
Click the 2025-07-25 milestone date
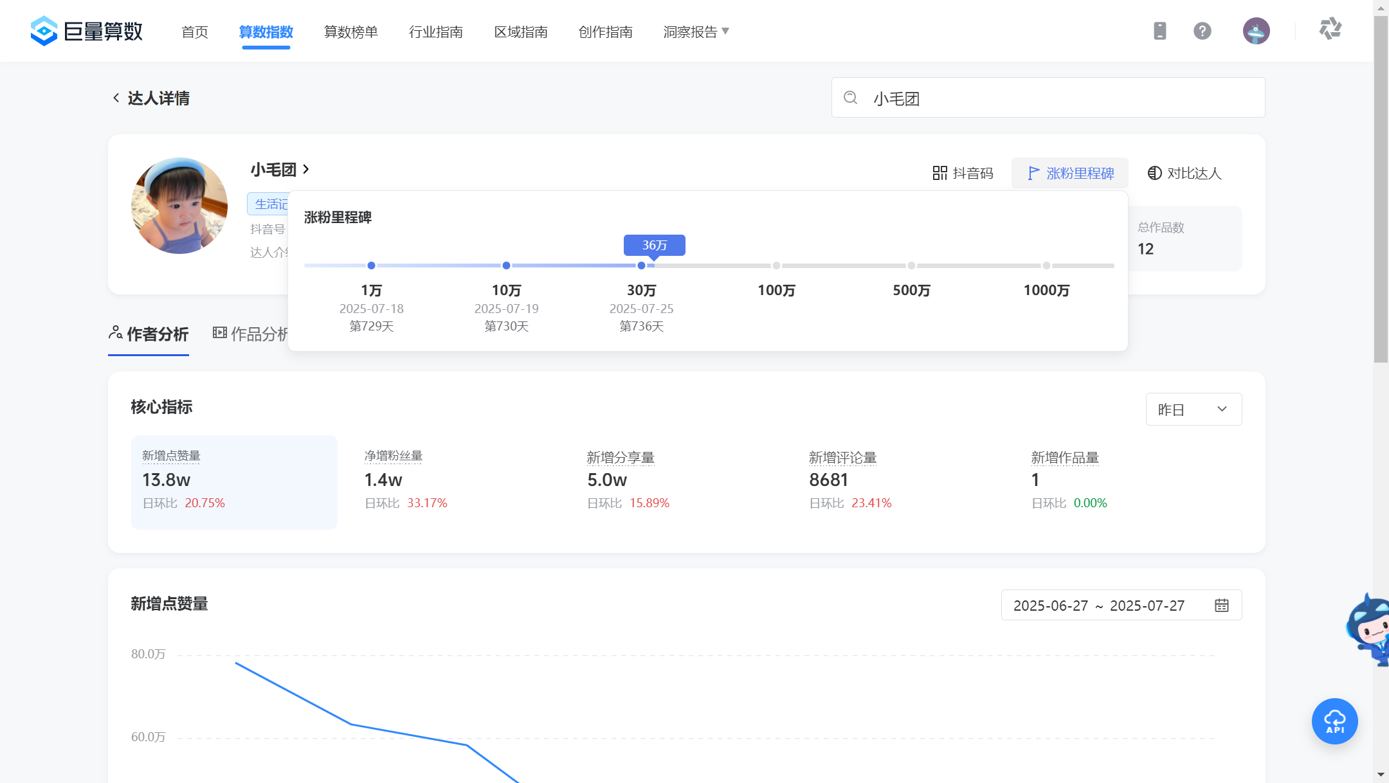click(641, 309)
